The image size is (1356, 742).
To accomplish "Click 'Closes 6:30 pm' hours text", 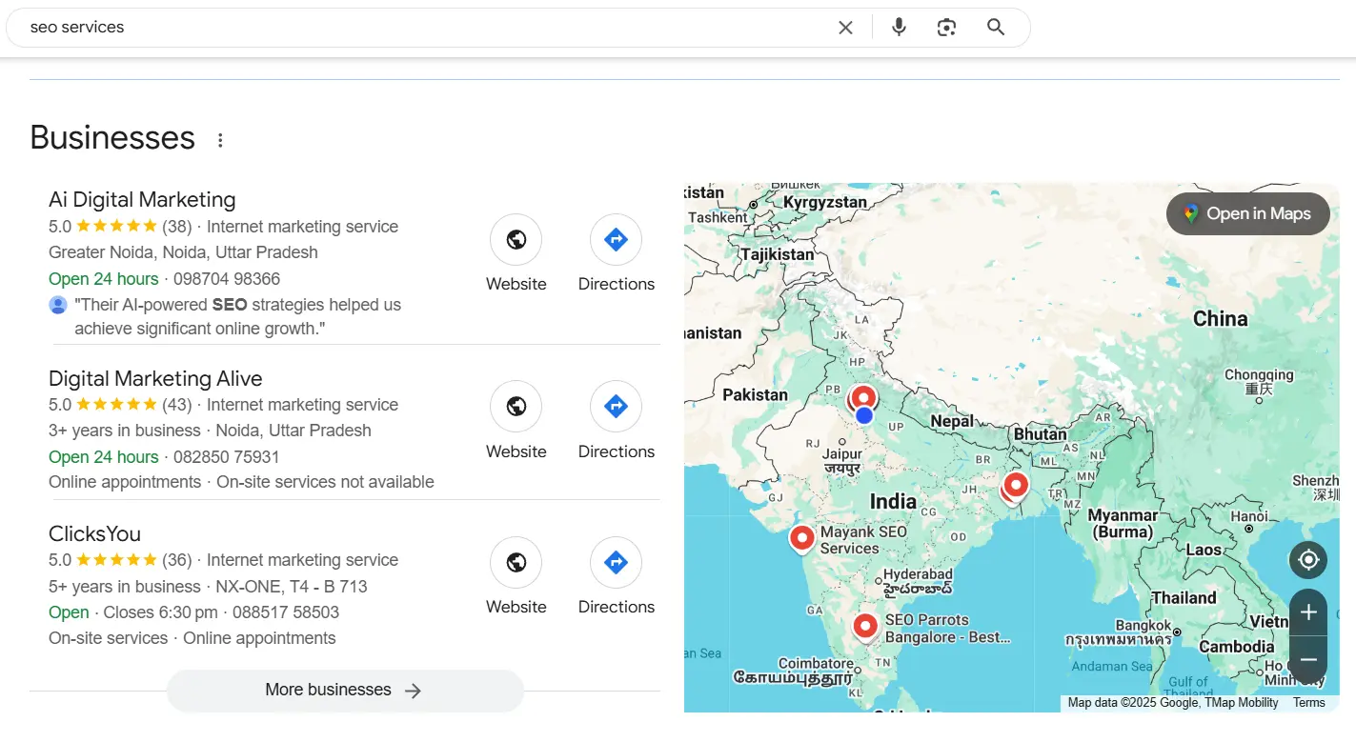I will [160, 612].
